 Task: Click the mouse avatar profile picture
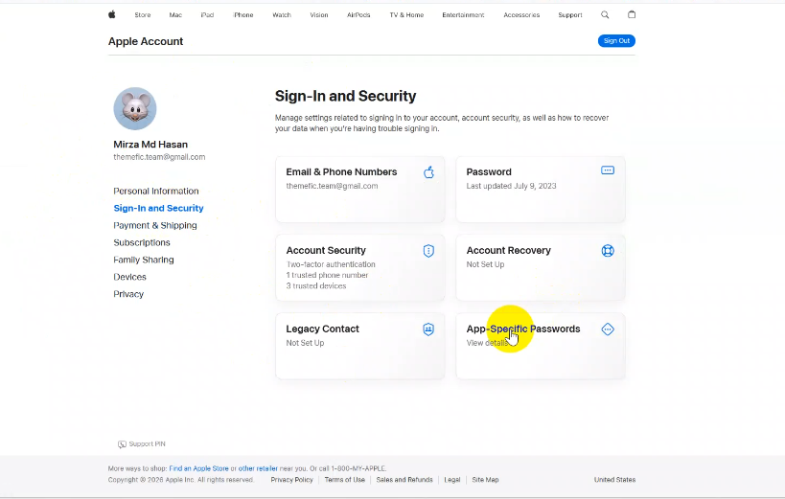(x=135, y=109)
